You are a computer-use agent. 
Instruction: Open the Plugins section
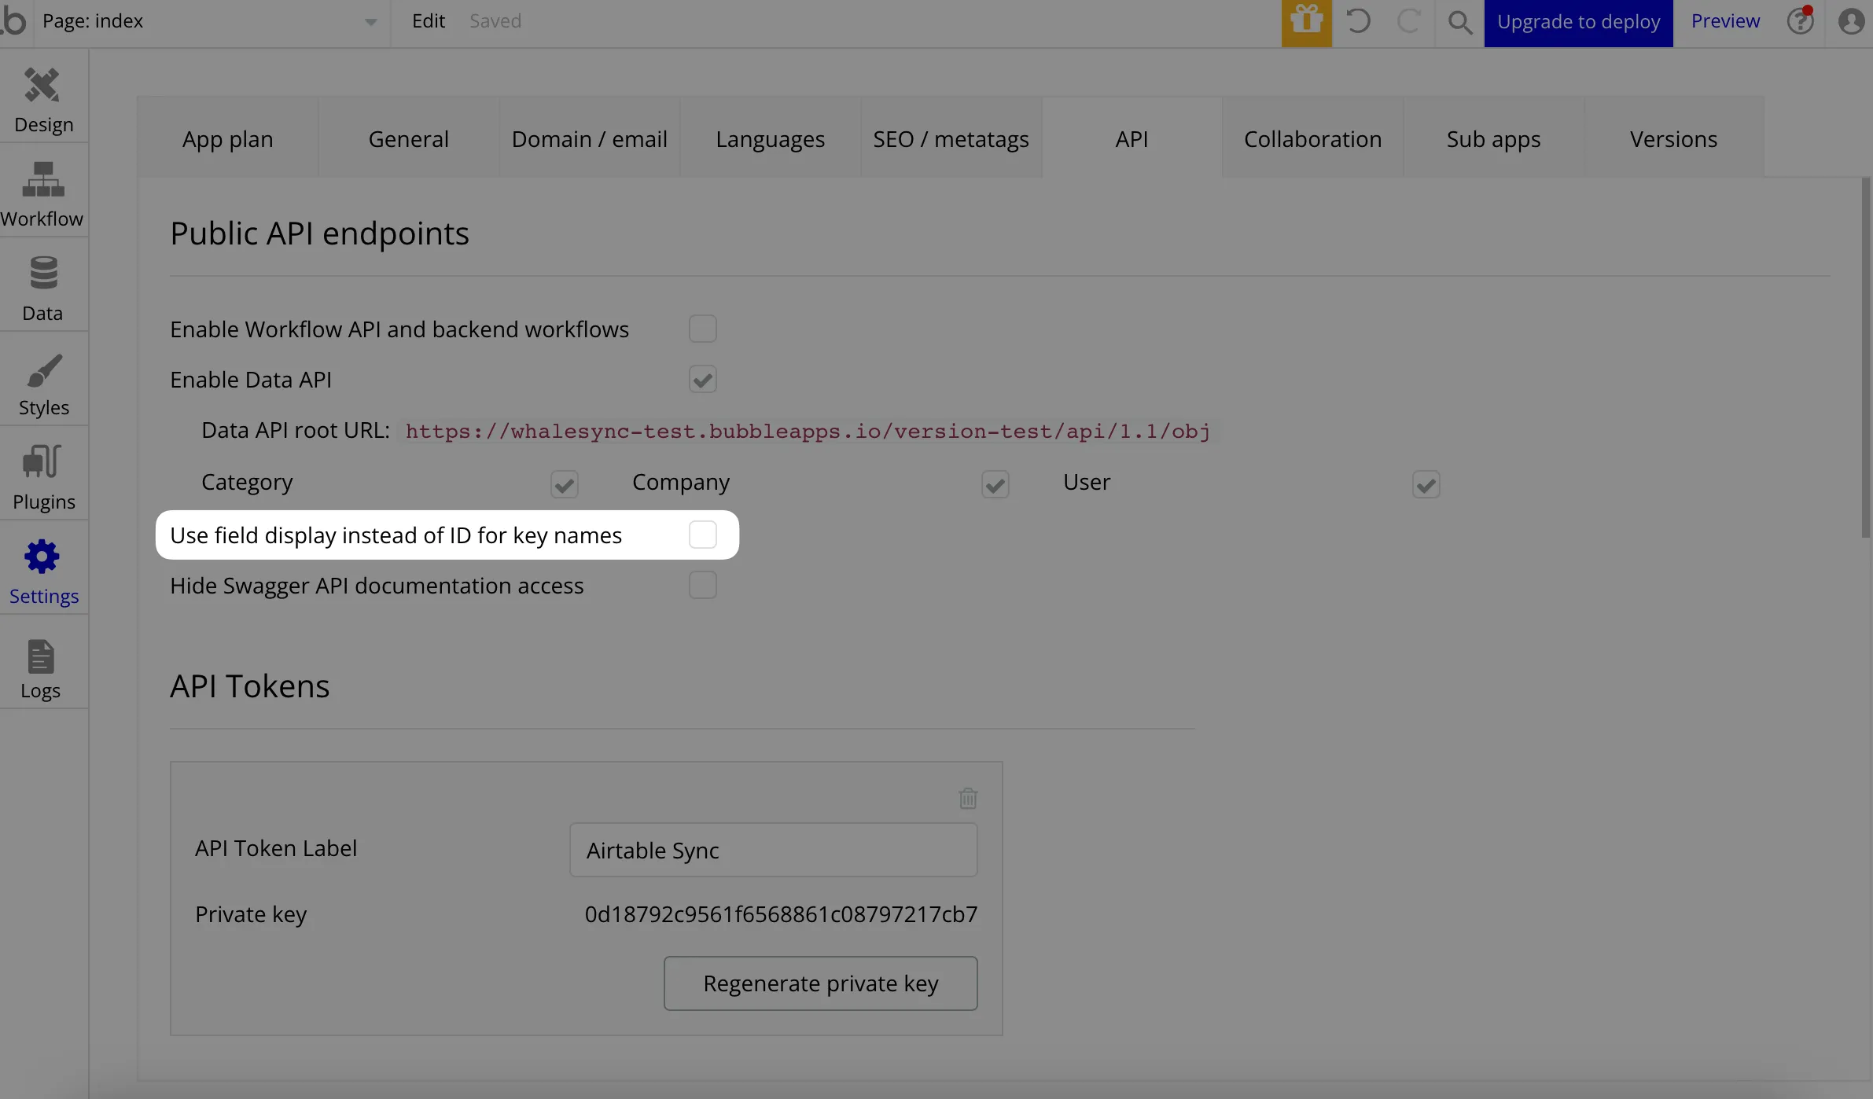point(43,476)
